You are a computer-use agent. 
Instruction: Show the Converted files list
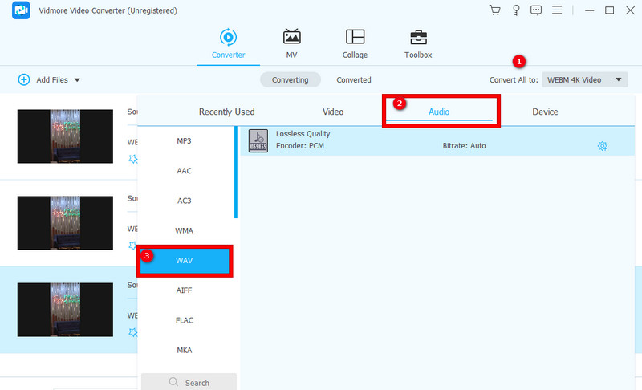(x=353, y=80)
